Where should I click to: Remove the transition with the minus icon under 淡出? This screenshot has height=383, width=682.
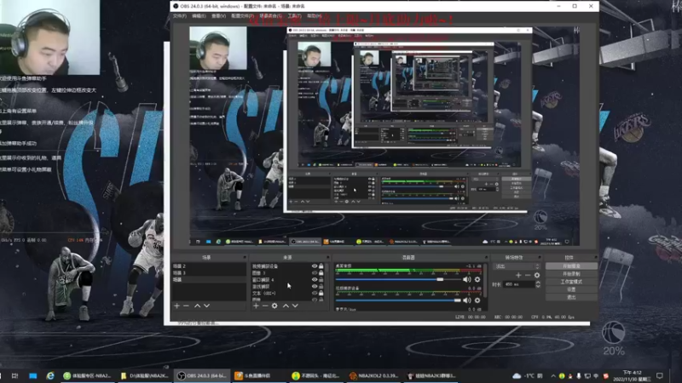click(527, 275)
